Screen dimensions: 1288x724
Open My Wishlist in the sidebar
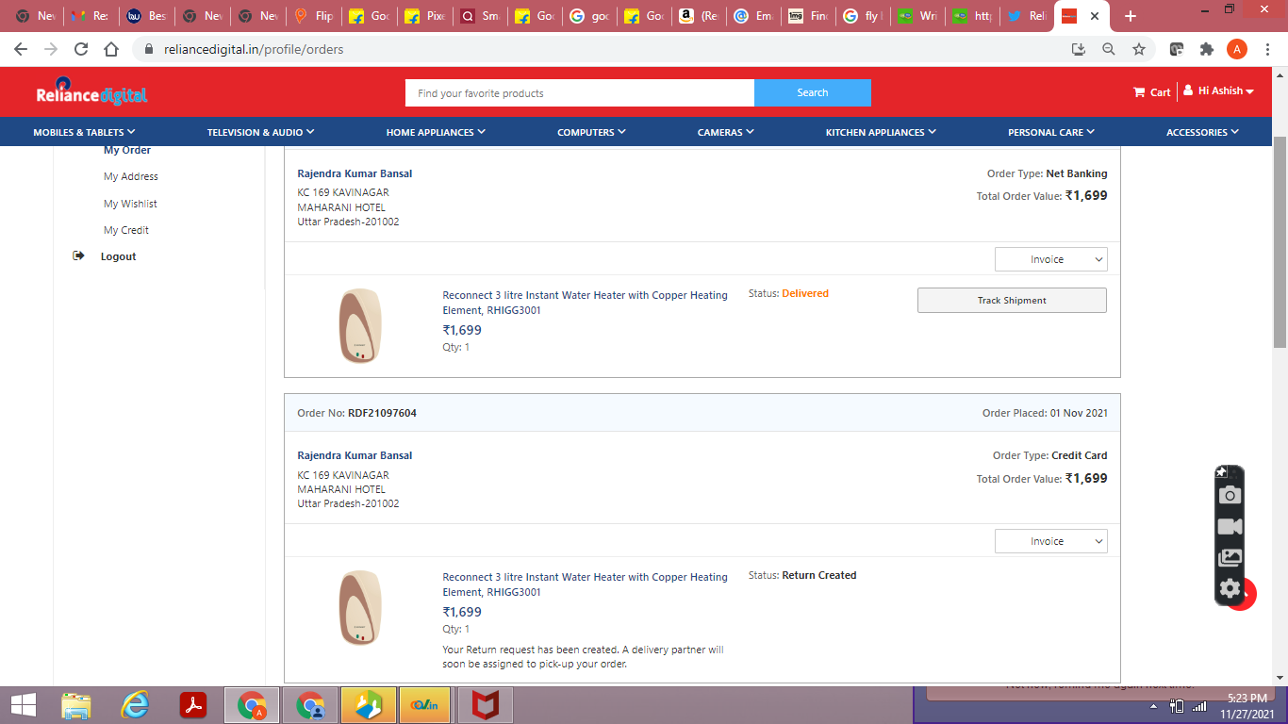click(x=130, y=204)
